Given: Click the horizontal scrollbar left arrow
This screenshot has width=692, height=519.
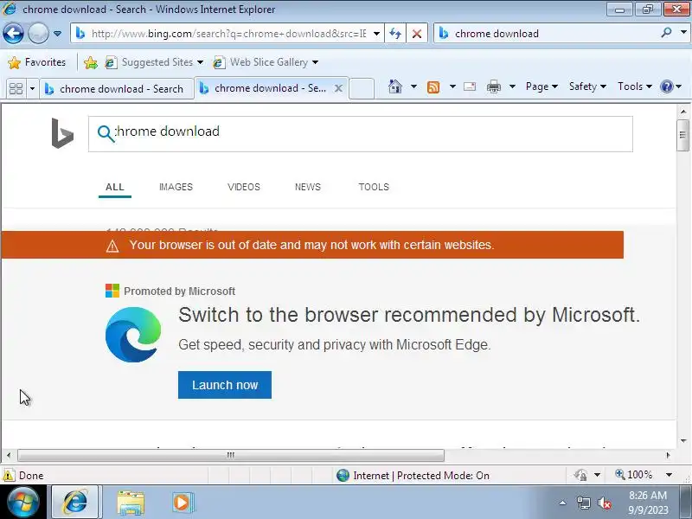Looking at the screenshot, I should [9, 455].
